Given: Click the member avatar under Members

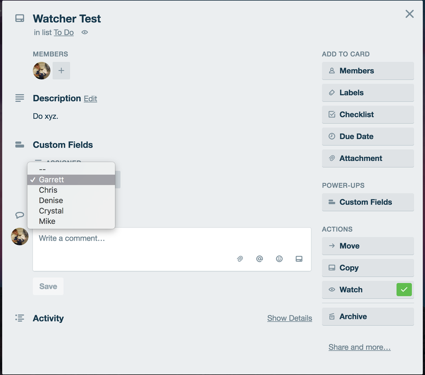Looking at the screenshot, I should [41, 71].
